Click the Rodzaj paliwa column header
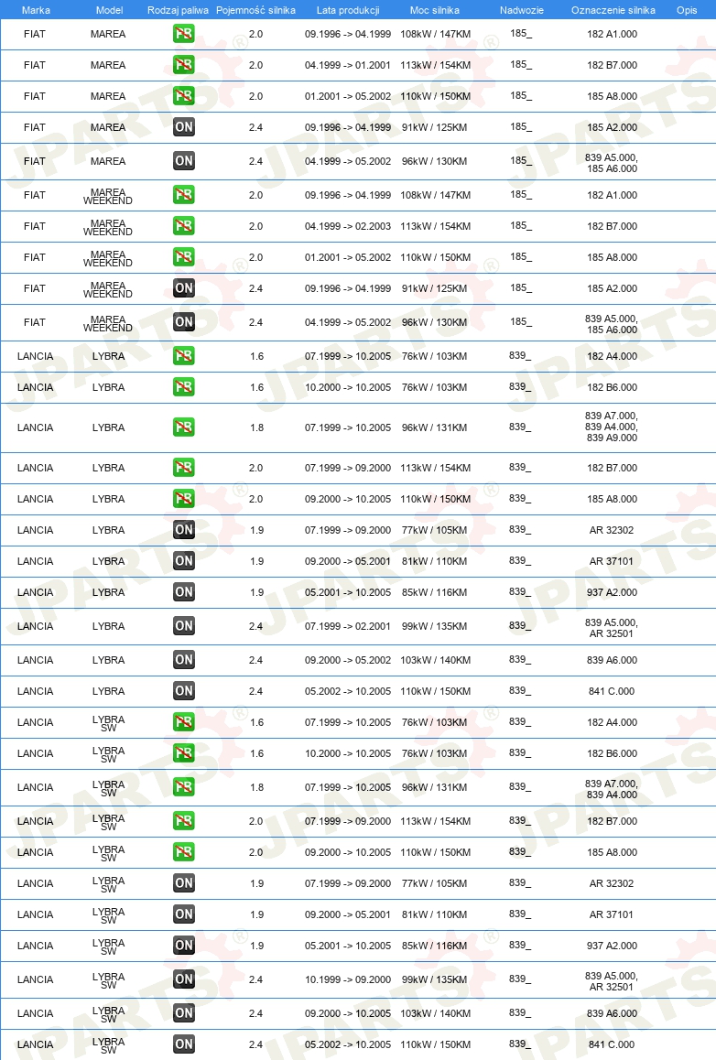Image resolution: width=716 pixels, height=1060 pixels. 178,10
